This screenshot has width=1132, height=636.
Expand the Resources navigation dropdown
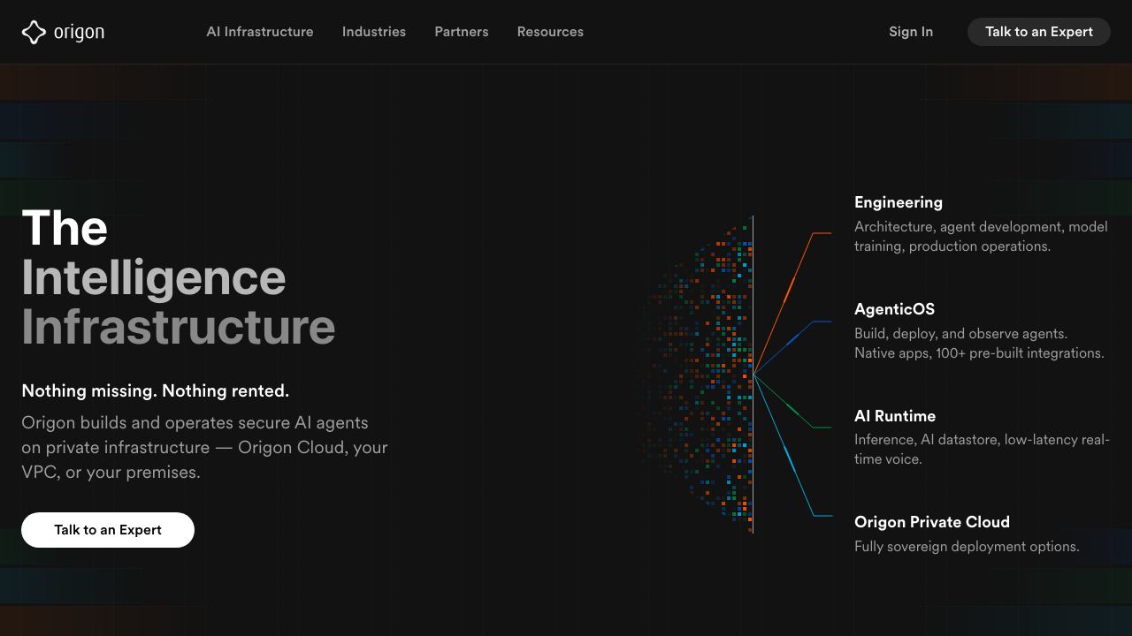click(x=550, y=32)
